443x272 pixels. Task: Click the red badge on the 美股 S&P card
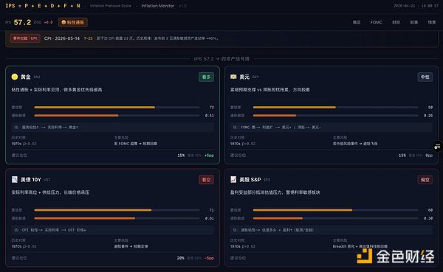point(425,180)
